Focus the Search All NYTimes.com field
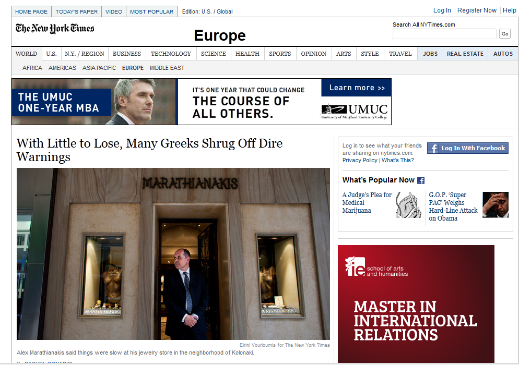 click(x=444, y=34)
